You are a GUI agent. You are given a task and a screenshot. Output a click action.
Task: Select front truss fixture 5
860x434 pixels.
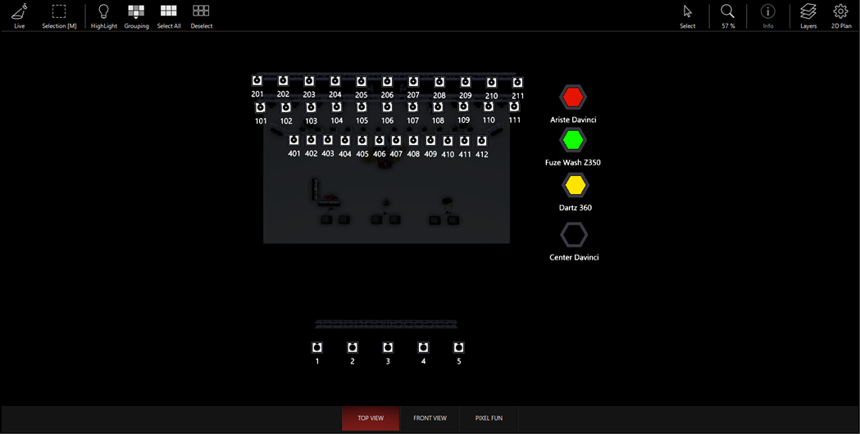[459, 347]
